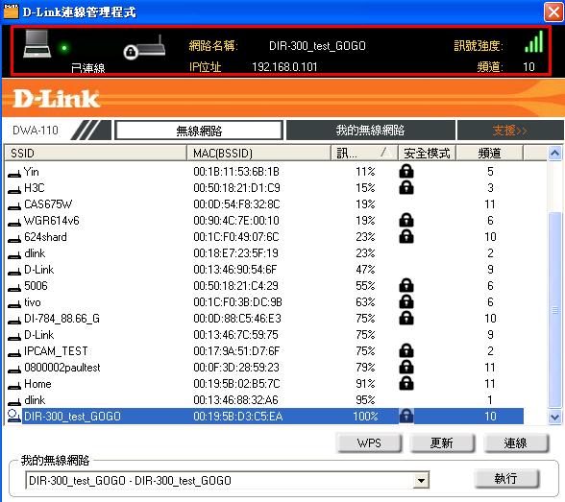Image resolution: width=565 pixels, height=502 pixels.
Task: Click the D-Link logo on orange banner
Action: pos(56,99)
